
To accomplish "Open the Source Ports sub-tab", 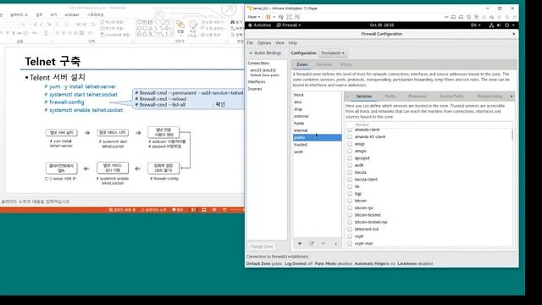I will [451, 96].
